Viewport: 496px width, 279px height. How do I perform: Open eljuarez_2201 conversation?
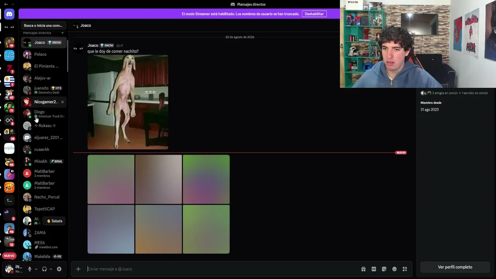coord(44,138)
